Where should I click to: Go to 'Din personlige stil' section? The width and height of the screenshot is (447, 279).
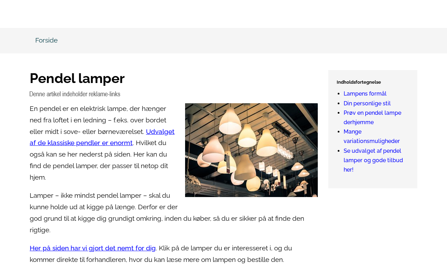367,103
